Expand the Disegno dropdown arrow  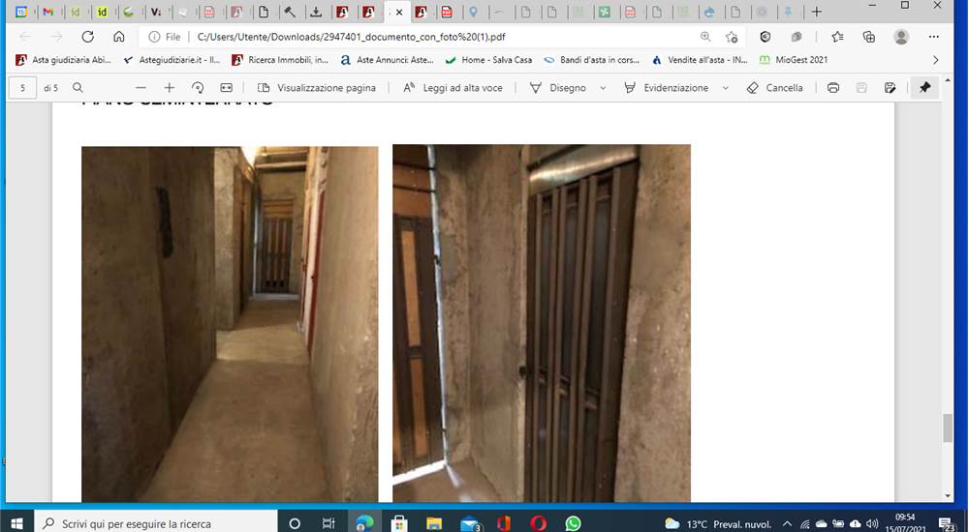(x=603, y=88)
